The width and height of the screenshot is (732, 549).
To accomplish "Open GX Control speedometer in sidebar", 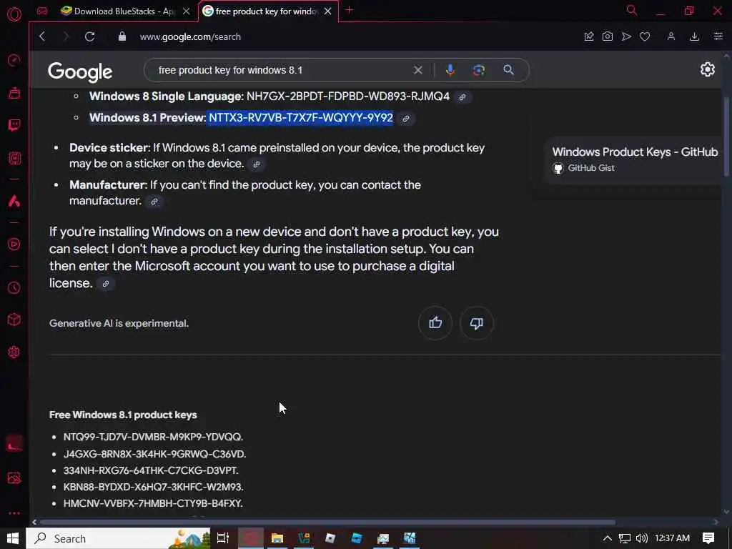I will pos(14,60).
